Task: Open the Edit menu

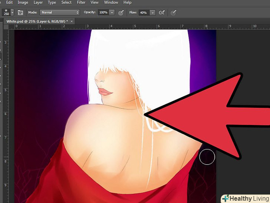Action: 9,3
